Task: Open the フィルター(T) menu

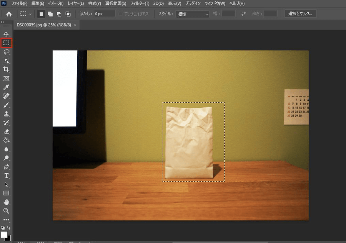Action: tap(140, 3)
